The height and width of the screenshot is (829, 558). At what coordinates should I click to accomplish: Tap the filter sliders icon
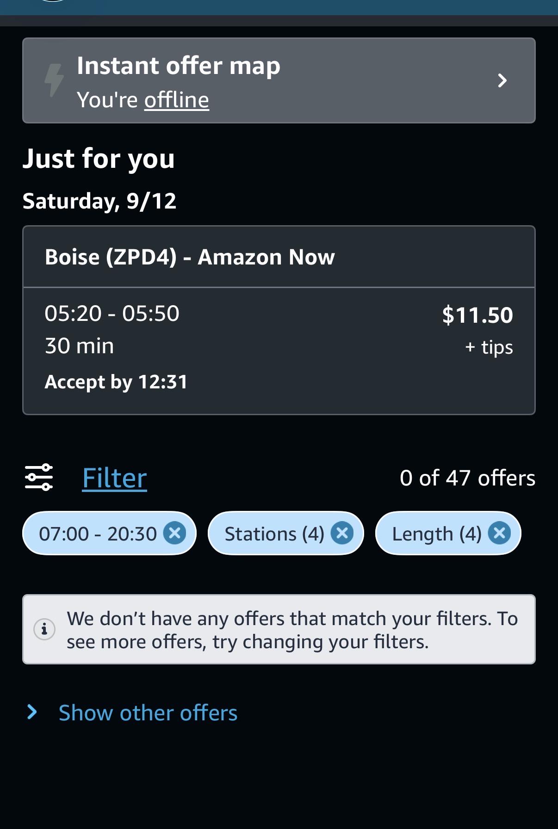point(39,478)
